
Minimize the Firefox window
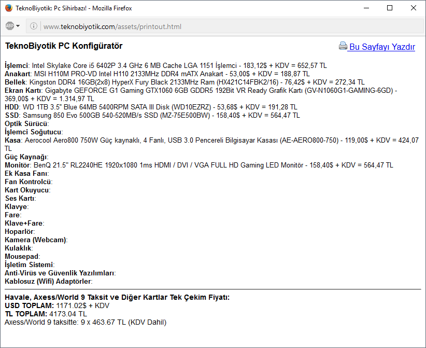pyautogui.click(x=366, y=8)
